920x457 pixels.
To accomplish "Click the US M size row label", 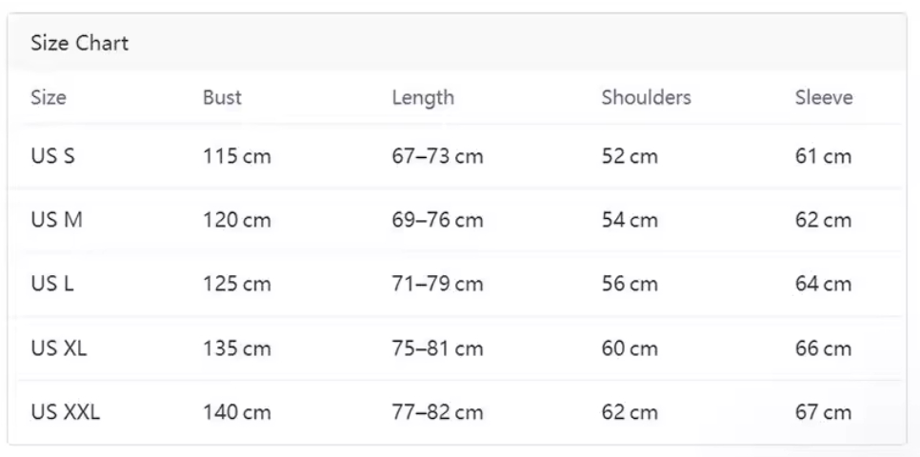I will [x=56, y=220].
